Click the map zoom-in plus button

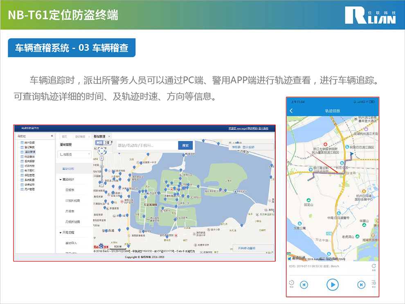coord(102,158)
